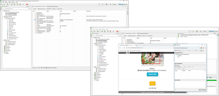Open Spy Web icon in back Katalon window

pos(12,4)
